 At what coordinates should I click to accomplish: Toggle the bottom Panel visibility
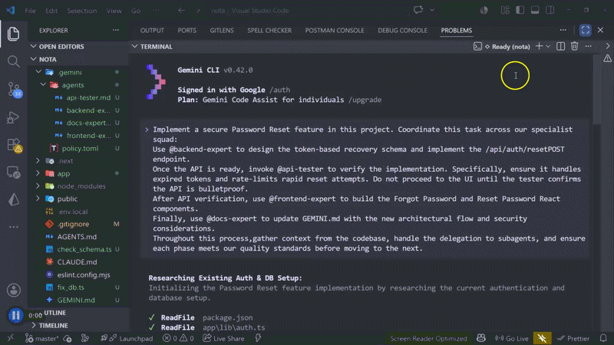[535, 10]
